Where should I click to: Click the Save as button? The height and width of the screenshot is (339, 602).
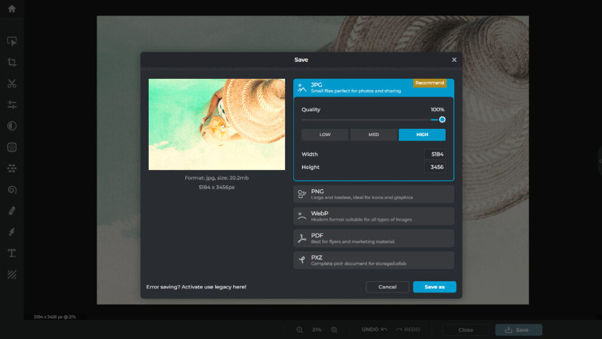pyautogui.click(x=434, y=287)
